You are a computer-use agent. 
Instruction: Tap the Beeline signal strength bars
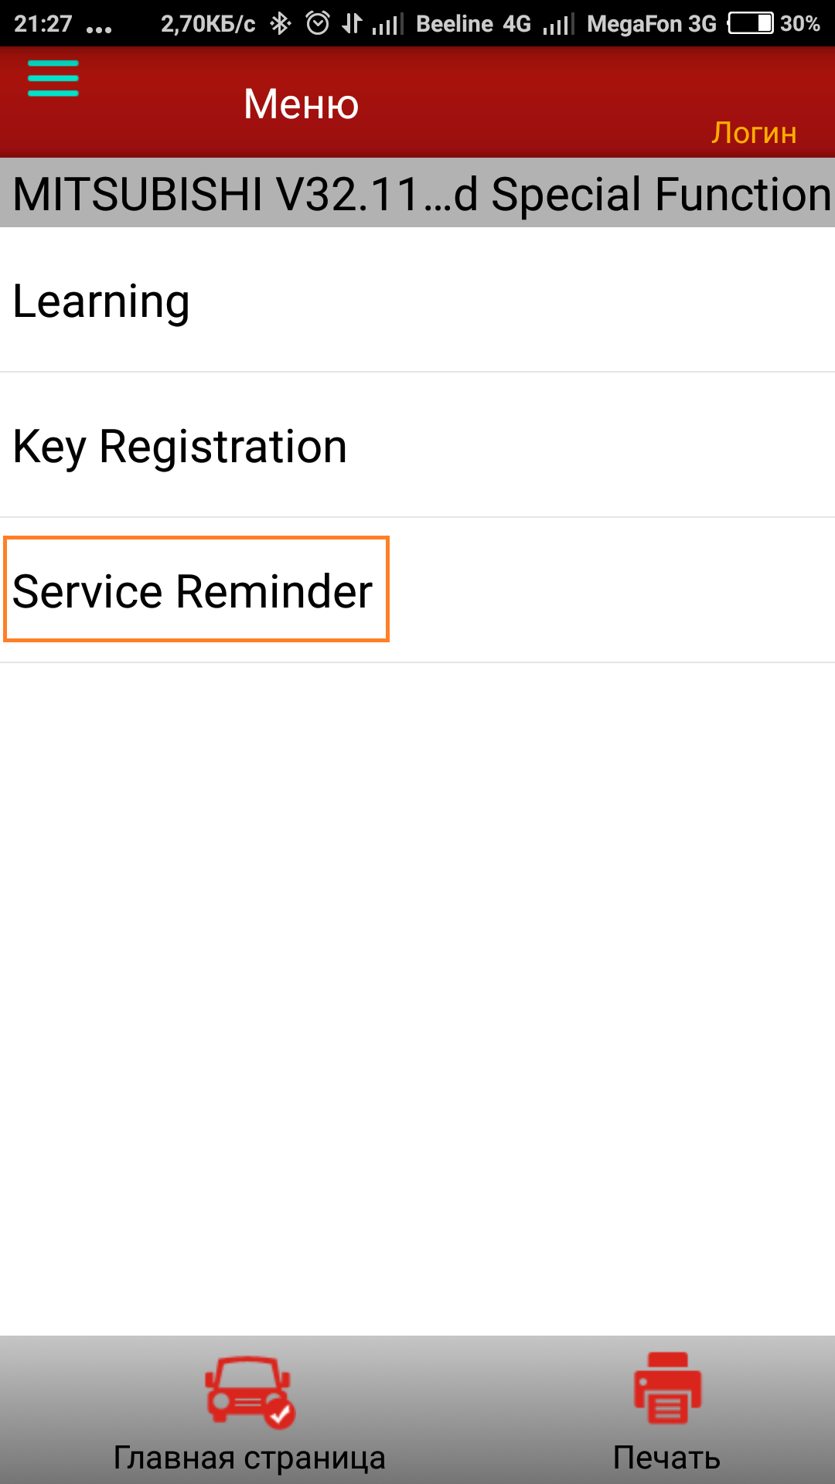pos(387,26)
